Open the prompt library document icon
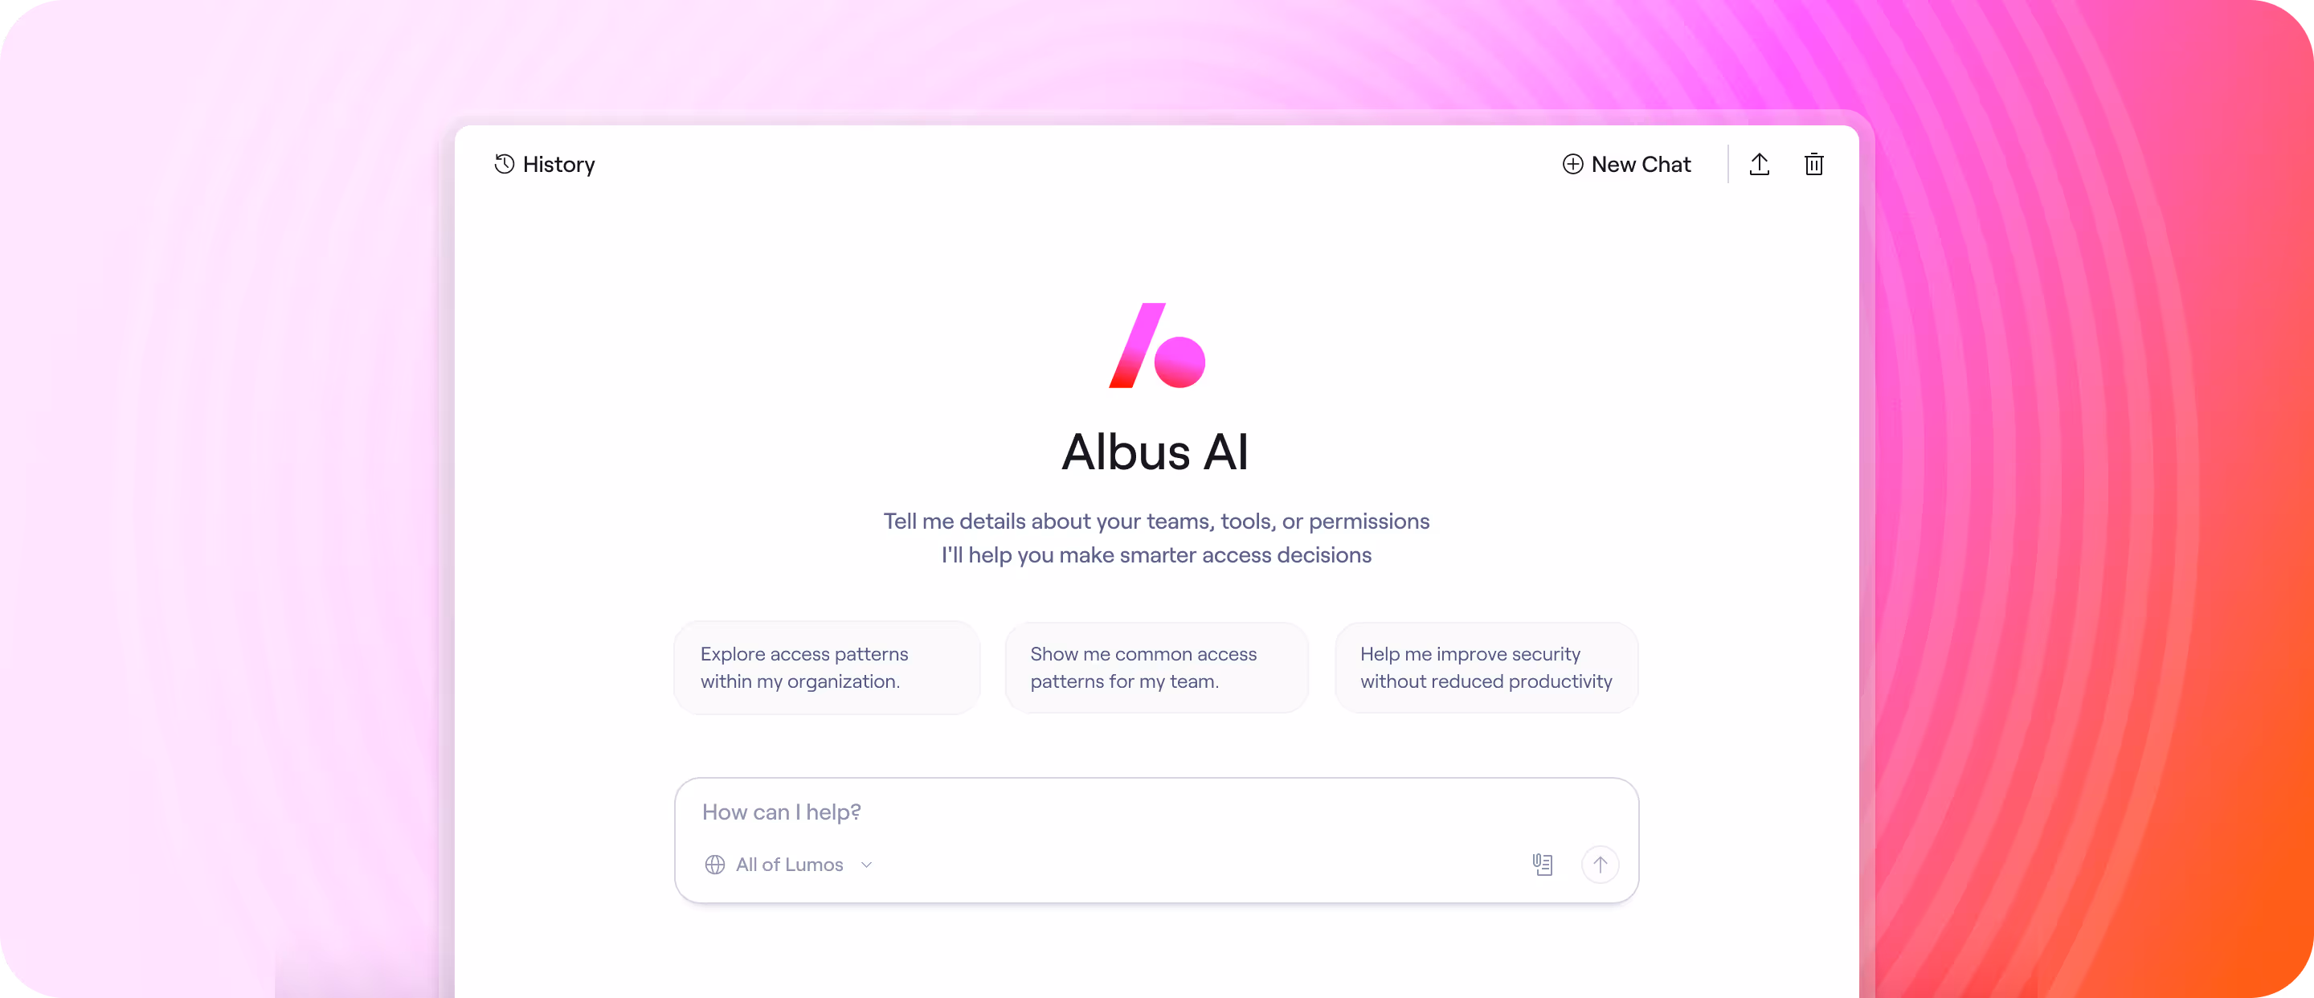Viewport: 2314px width, 998px height. point(1543,864)
